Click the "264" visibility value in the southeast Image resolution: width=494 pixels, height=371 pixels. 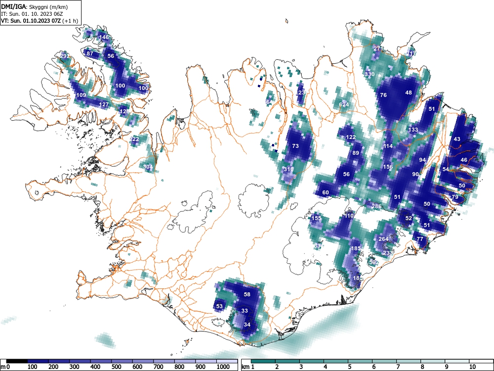383,239
